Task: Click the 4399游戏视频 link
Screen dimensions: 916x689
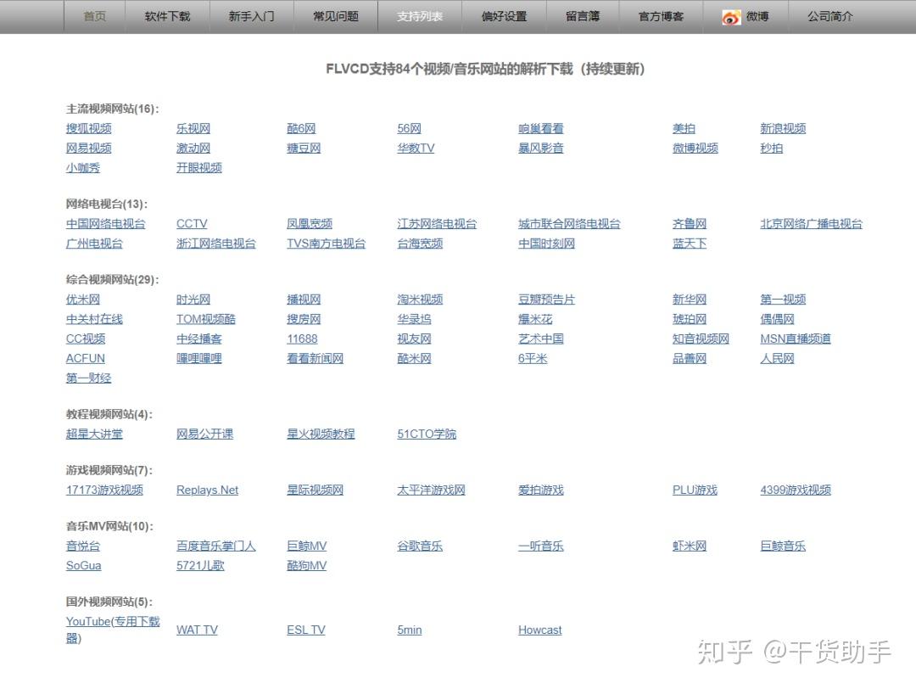Action: click(x=795, y=490)
